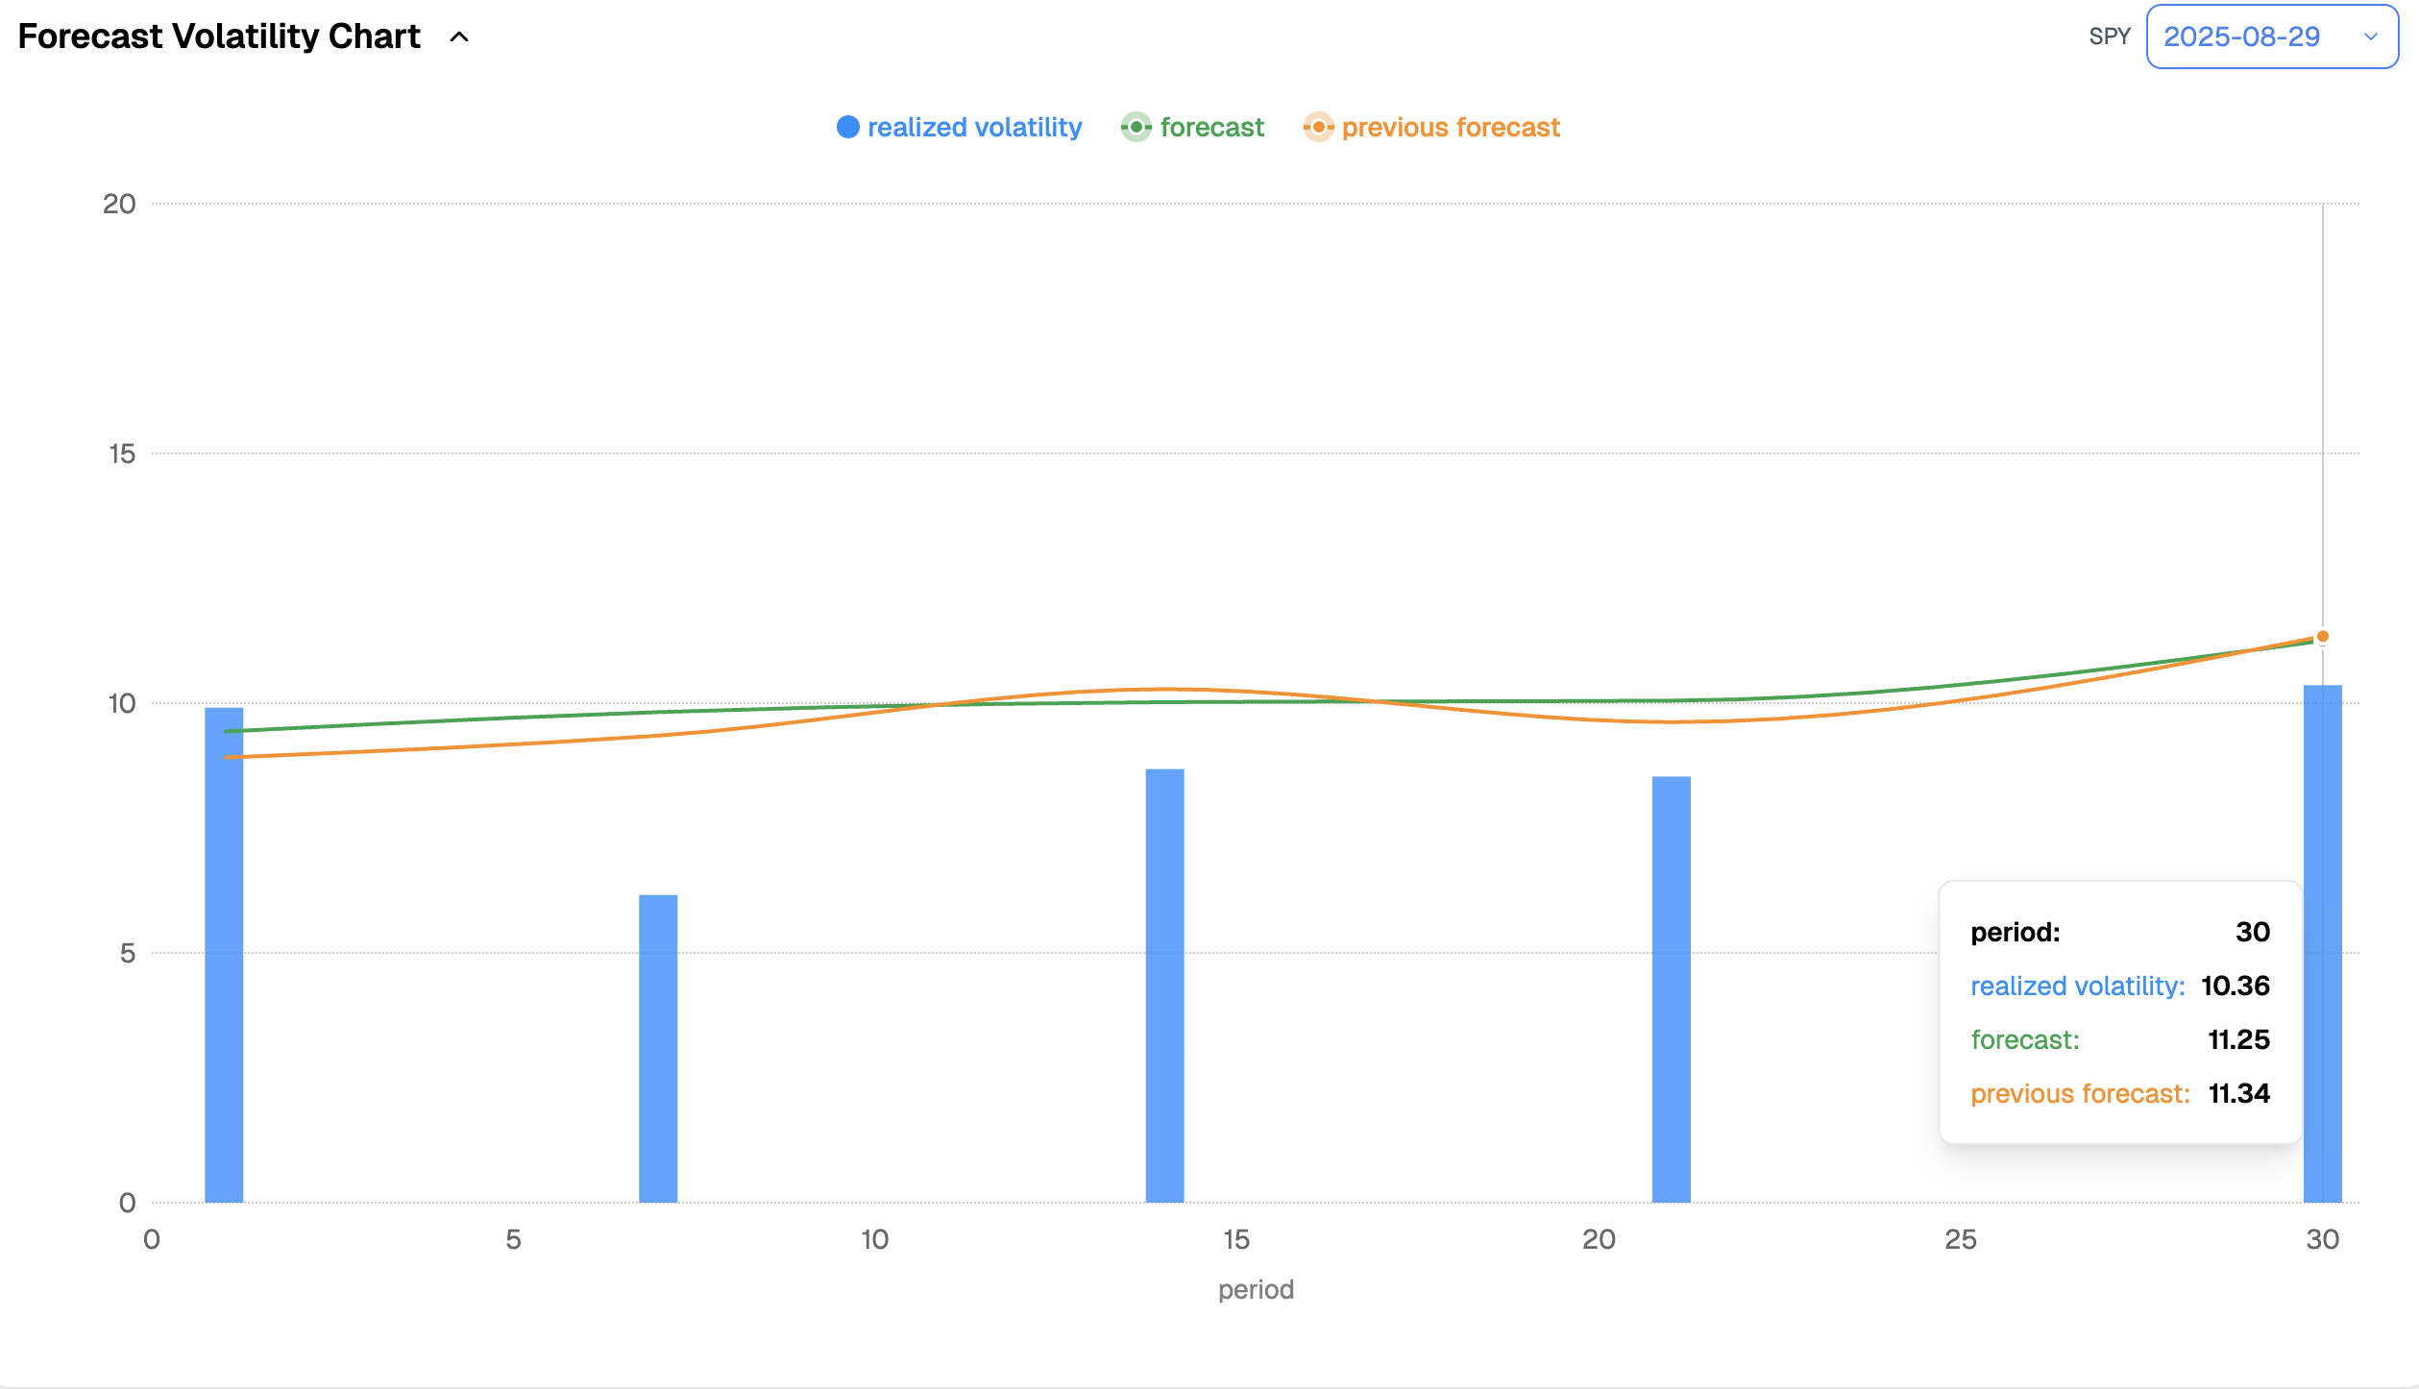Screen dimensions: 2419x1389
Task: Click the SPY ticker label
Action: click(2109, 37)
